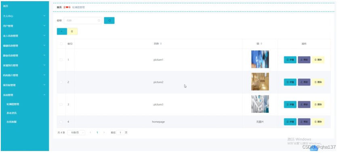Click 修改 edit for picture3
Viewport: 342px width, 153px height.
click(304, 104)
